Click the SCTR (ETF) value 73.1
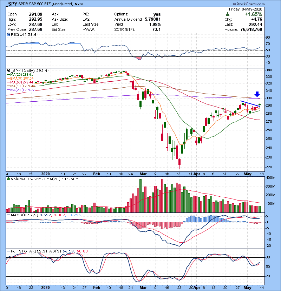Screen dimensions: 281x291 156,29
